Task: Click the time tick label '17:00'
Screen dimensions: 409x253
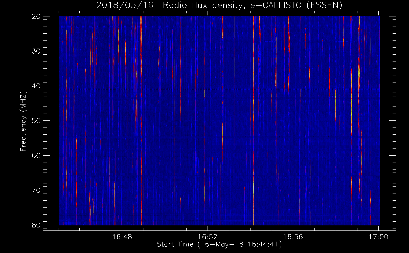Action: 378,237
